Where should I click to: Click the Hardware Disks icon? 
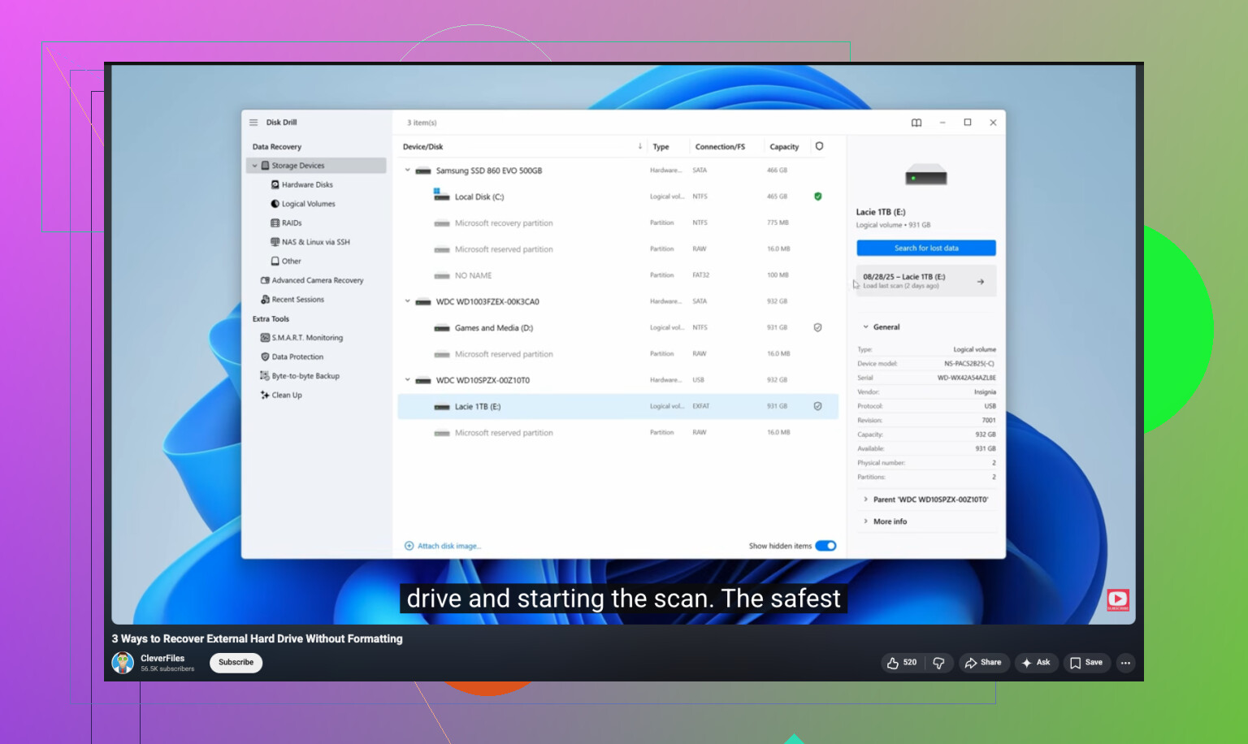click(x=275, y=185)
